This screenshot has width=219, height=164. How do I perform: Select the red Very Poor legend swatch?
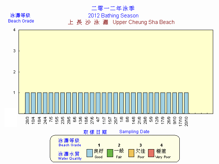[151, 153]
